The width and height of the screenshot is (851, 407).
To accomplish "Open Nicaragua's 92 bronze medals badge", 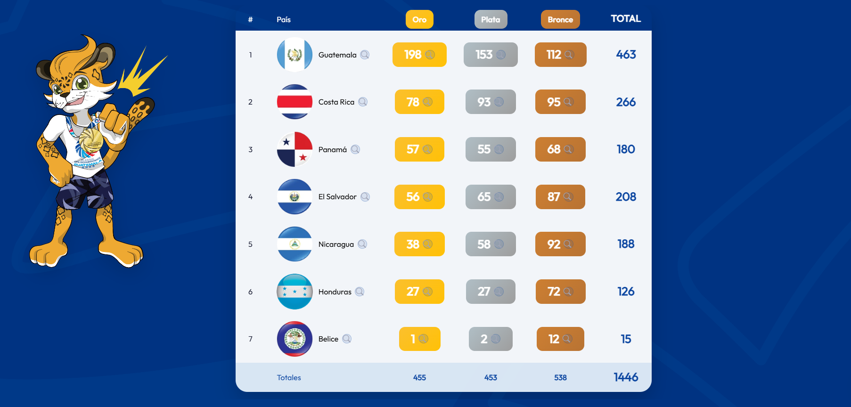I will click(x=560, y=244).
